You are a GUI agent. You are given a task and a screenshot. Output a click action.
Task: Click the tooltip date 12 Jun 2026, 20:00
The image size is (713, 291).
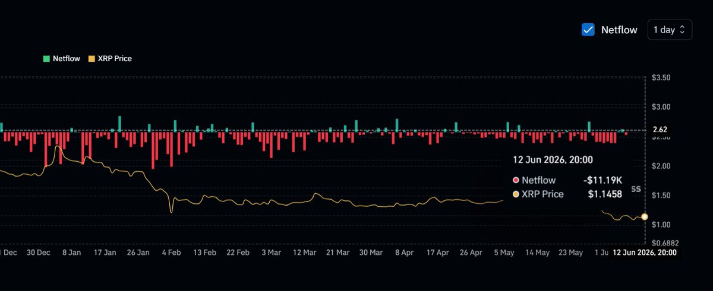(553, 159)
